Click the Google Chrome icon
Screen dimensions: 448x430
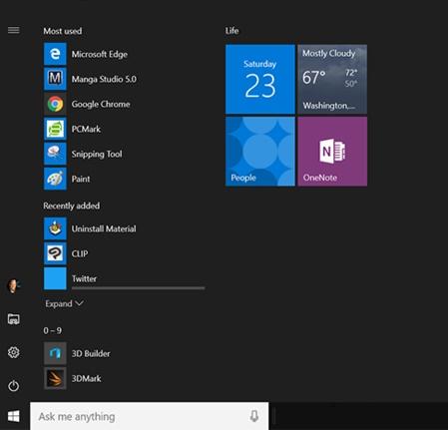tap(55, 104)
